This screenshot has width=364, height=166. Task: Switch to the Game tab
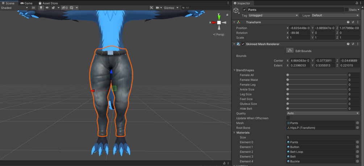pyautogui.click(x=26, y=3)
